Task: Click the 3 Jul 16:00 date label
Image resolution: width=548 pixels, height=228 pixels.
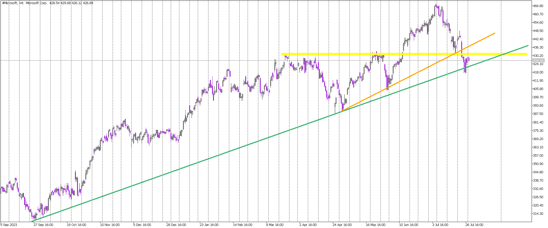Action: point(440,225)
